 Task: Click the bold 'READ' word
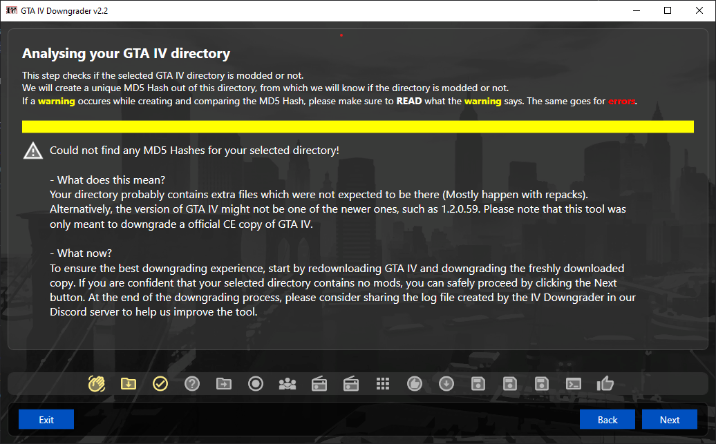click(x=408, y=101)
